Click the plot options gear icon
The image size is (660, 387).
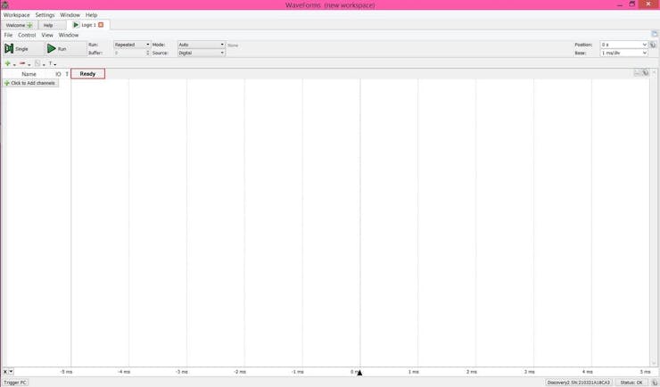pyautogui.click(x=646, y=73)
